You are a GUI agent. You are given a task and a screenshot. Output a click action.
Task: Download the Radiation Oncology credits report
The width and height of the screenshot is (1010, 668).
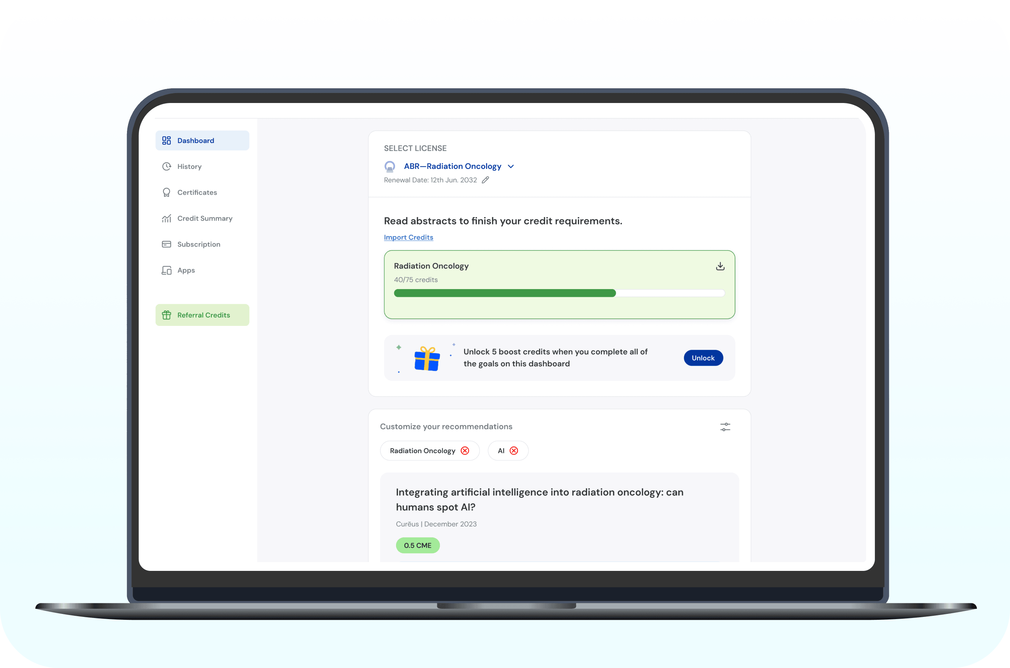tap(720, 266)
